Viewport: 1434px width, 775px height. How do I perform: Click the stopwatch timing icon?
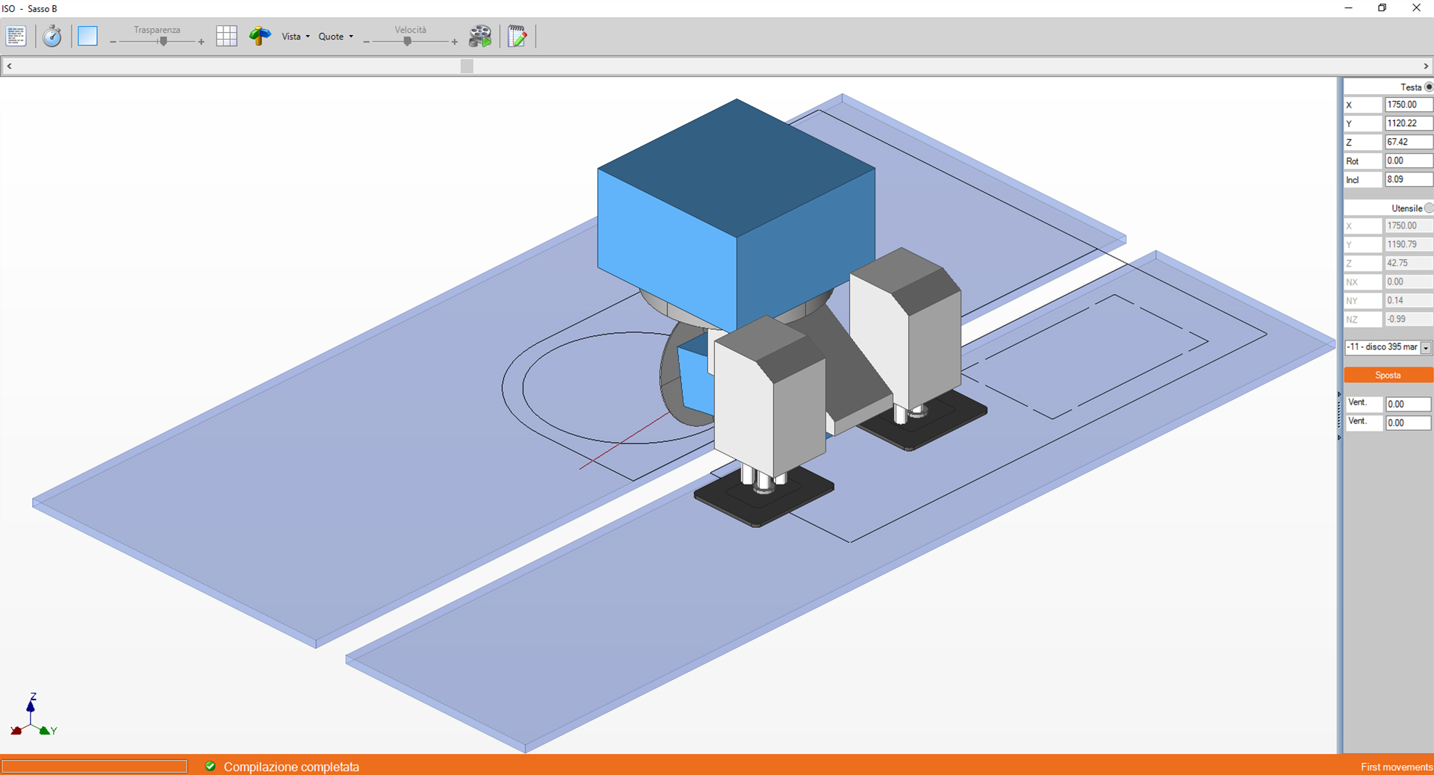[x=52, y=36]
